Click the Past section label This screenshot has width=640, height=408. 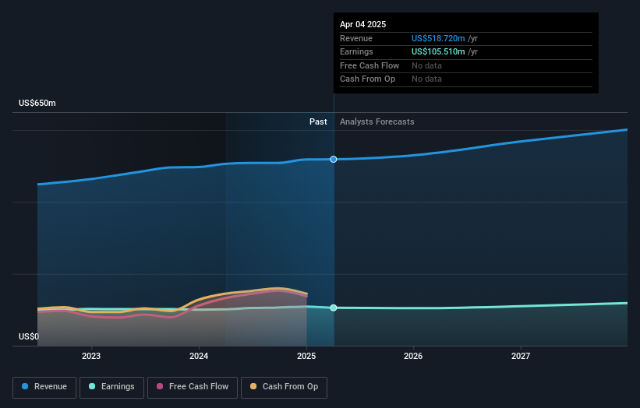click(x=318, y=122)
